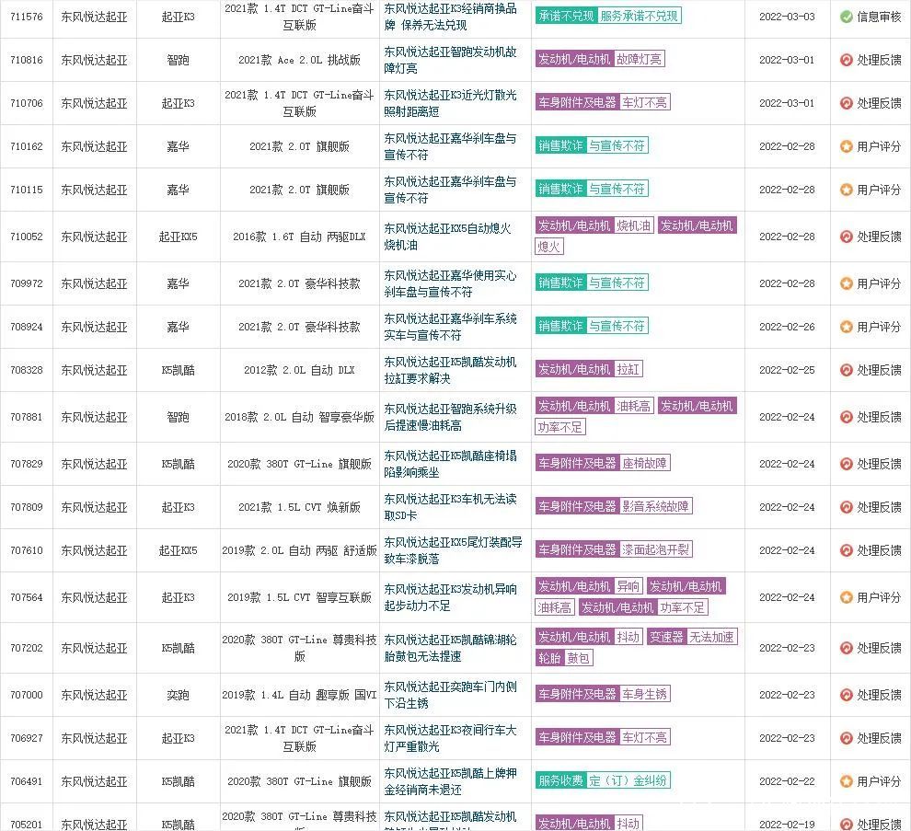Select complaint ID 707564
This screenshot has height=831, width=911.
tap(27, 597)
